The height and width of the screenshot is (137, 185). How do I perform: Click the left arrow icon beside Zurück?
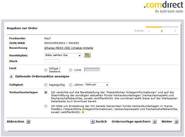tap(92, 122)
